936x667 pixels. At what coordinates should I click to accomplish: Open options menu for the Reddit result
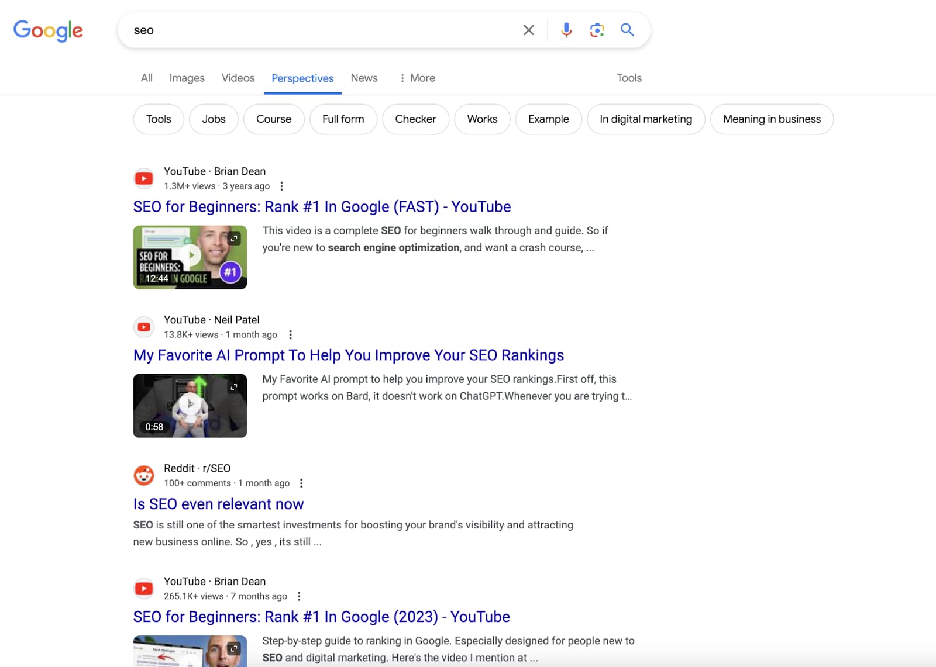coord(302,483)
